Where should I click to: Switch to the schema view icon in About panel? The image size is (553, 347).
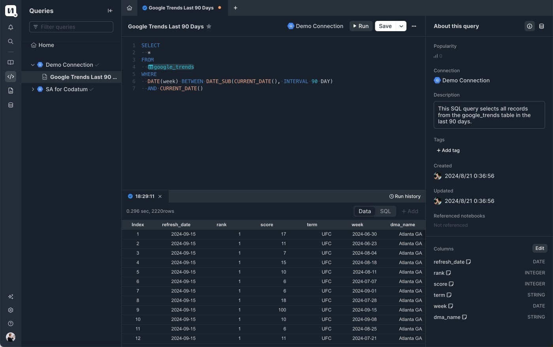(x=542, y=26)
